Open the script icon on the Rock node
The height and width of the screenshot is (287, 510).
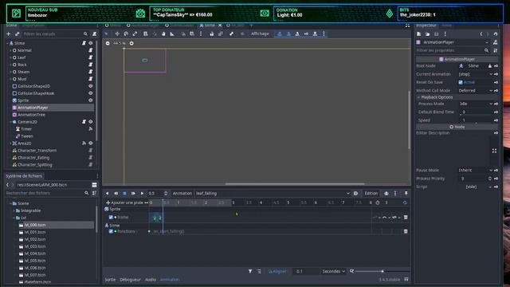[91, 65]
